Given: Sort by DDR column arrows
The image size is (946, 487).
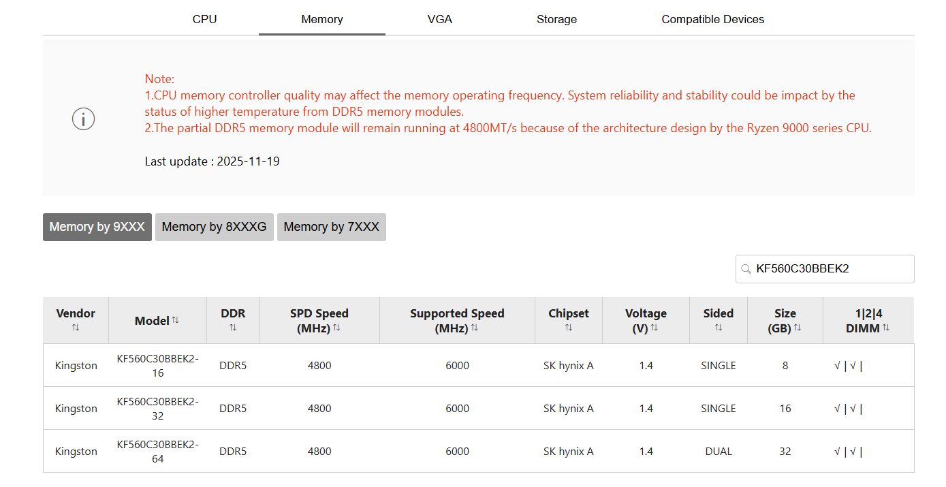Looking at the screenshot, I should 233,328.
